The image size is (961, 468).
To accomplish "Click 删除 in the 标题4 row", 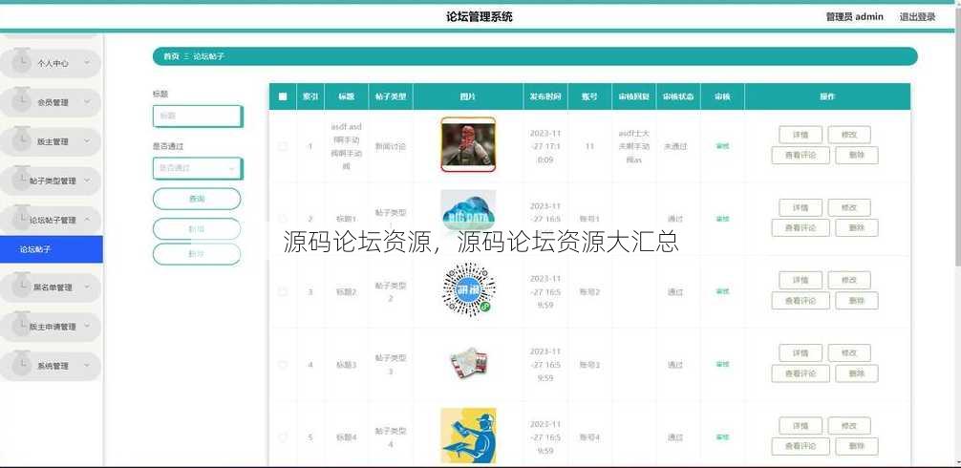I will (x=856, y=446).
